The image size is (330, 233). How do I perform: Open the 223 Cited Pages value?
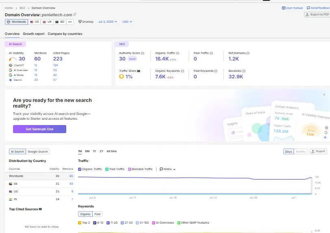click(58, 59)
